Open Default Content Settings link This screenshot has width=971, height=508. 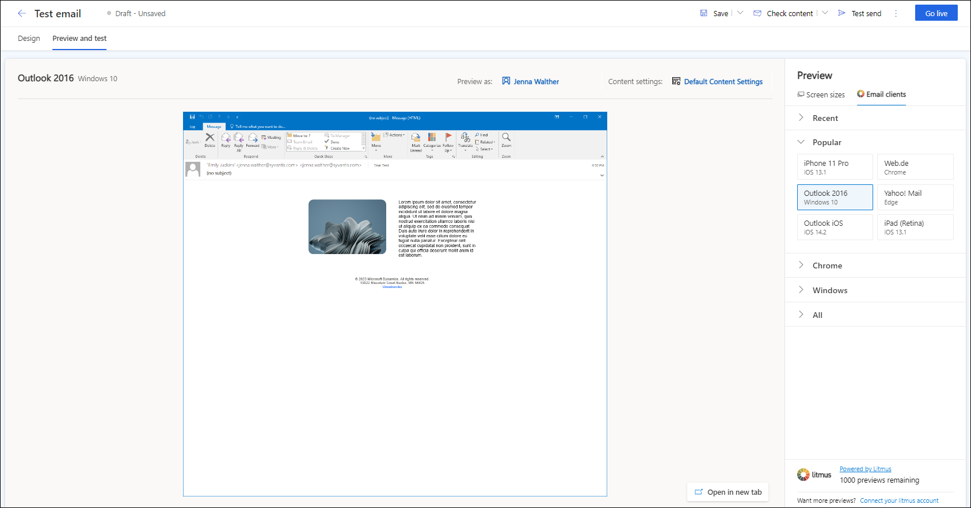pyautogui.click(x=724, y=82)
